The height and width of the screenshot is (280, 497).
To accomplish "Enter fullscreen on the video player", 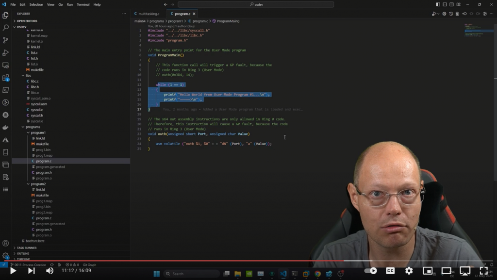I will point(484,270).
